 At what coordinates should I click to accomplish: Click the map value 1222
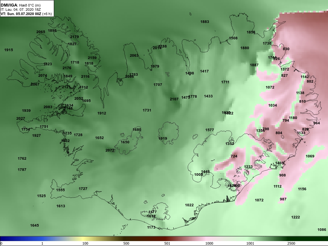pos(296,217)
